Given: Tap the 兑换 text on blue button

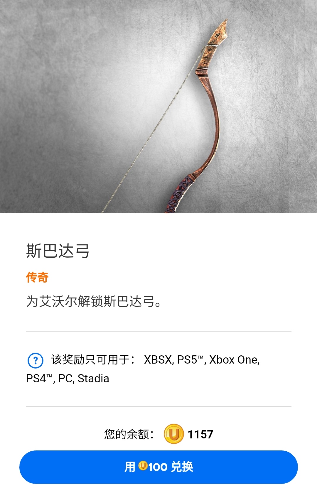Looking at the screenshot, I should [182, 467].
